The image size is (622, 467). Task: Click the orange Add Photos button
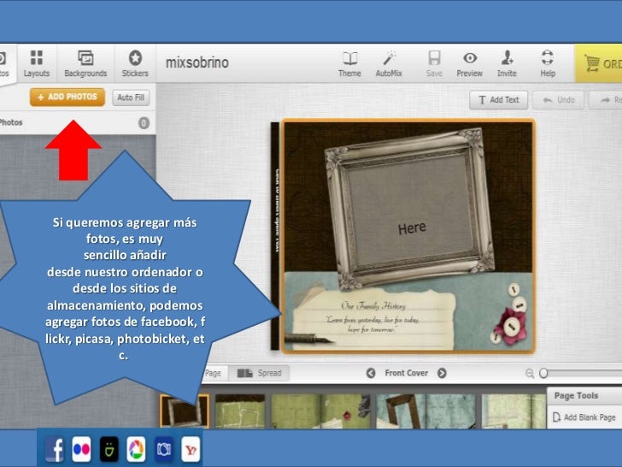point(67,97)
